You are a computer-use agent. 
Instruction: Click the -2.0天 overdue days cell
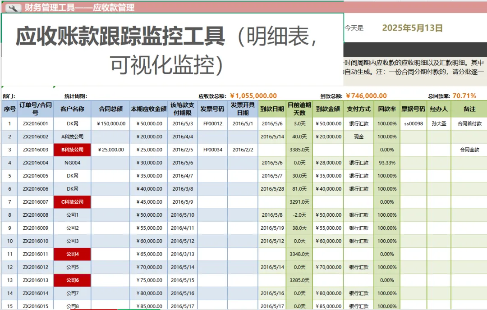tap(299, 215)
